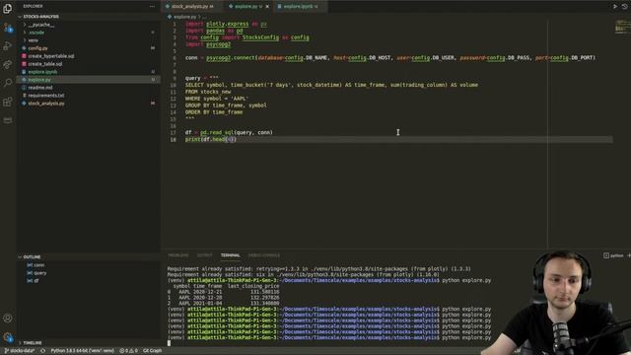
Task: Click the WHERE symbol = 'AAPL' line
Action: [217, 99]
